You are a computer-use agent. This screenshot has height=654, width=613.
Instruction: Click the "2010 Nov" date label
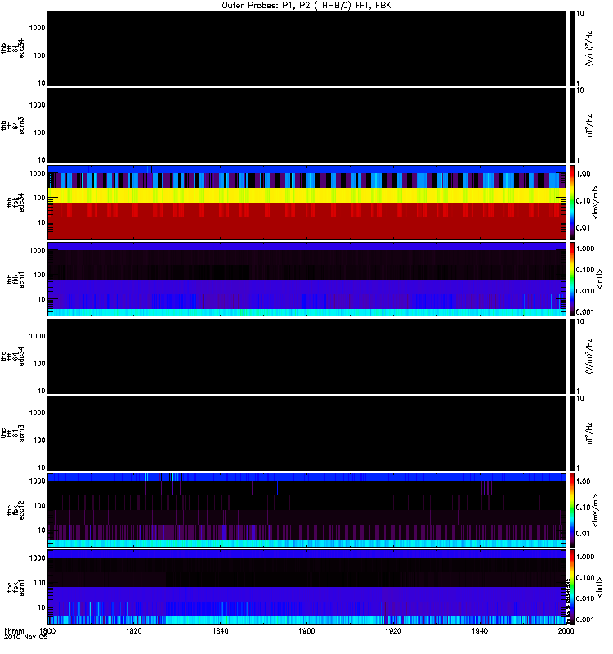tap(21, 637)
